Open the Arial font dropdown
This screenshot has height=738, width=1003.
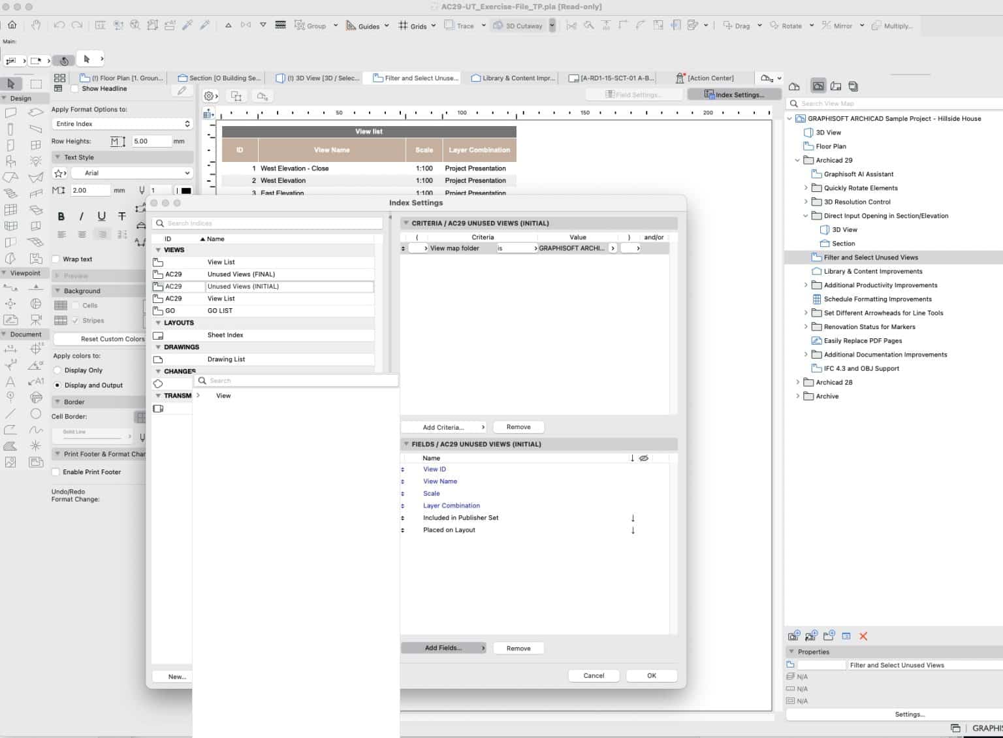[132, 173]
